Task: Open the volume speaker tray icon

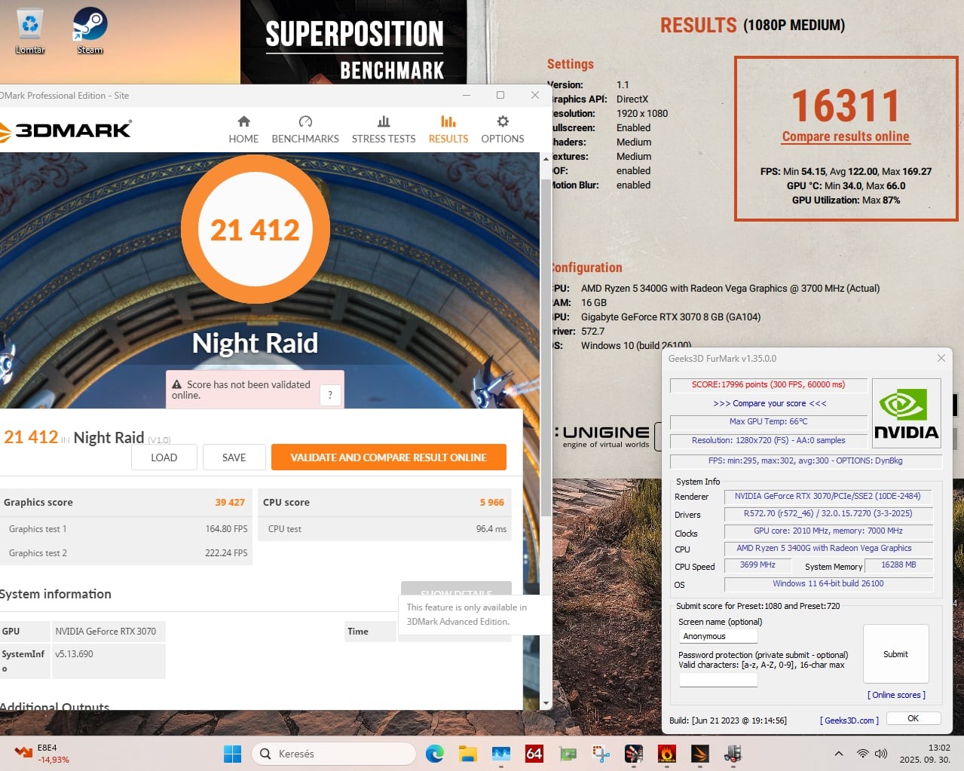Action: [880, 754]
